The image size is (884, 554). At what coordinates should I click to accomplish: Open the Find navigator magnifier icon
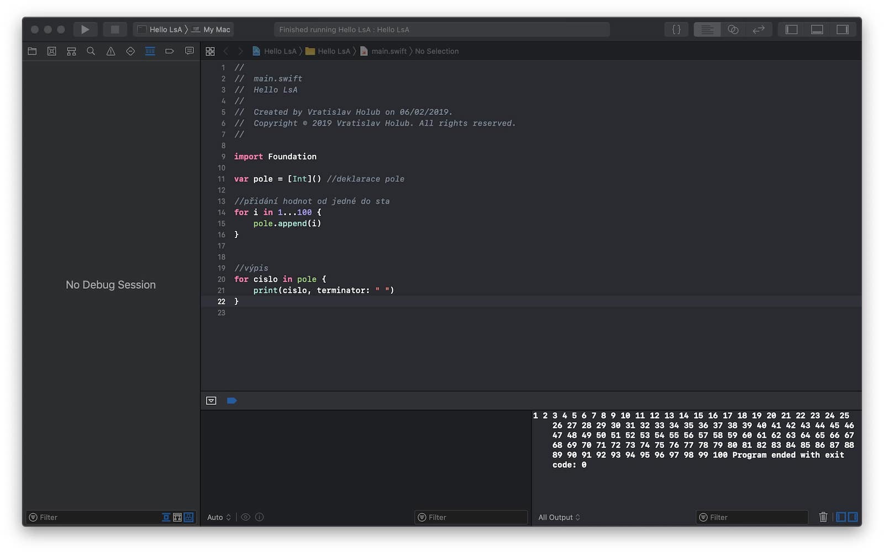[x=91, y=51]
